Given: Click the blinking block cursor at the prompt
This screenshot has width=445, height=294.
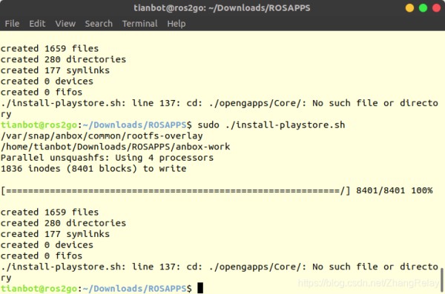Looking at the screenshot, I should click(x=200, y=288).
